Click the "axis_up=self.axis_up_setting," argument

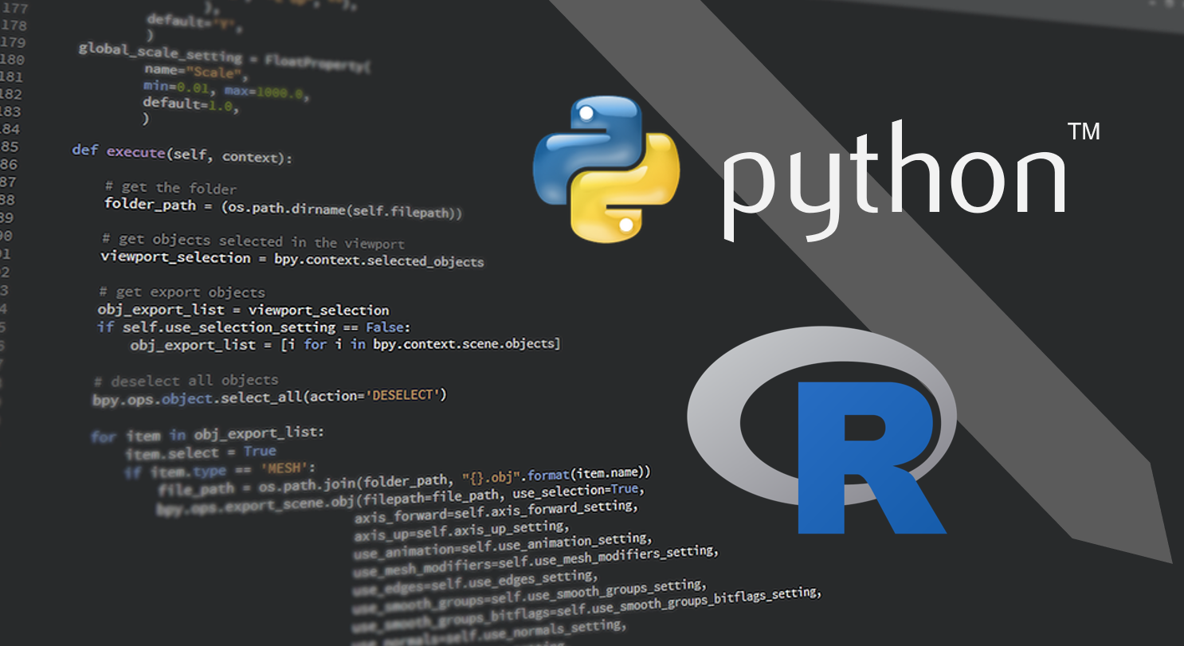click(x=461, y=531)
